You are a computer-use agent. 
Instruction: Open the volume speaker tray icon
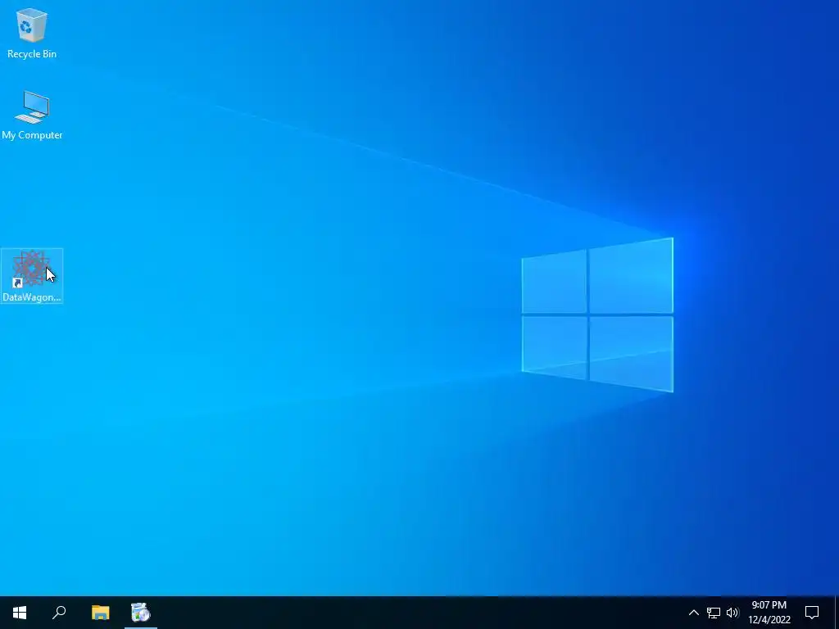732,613
